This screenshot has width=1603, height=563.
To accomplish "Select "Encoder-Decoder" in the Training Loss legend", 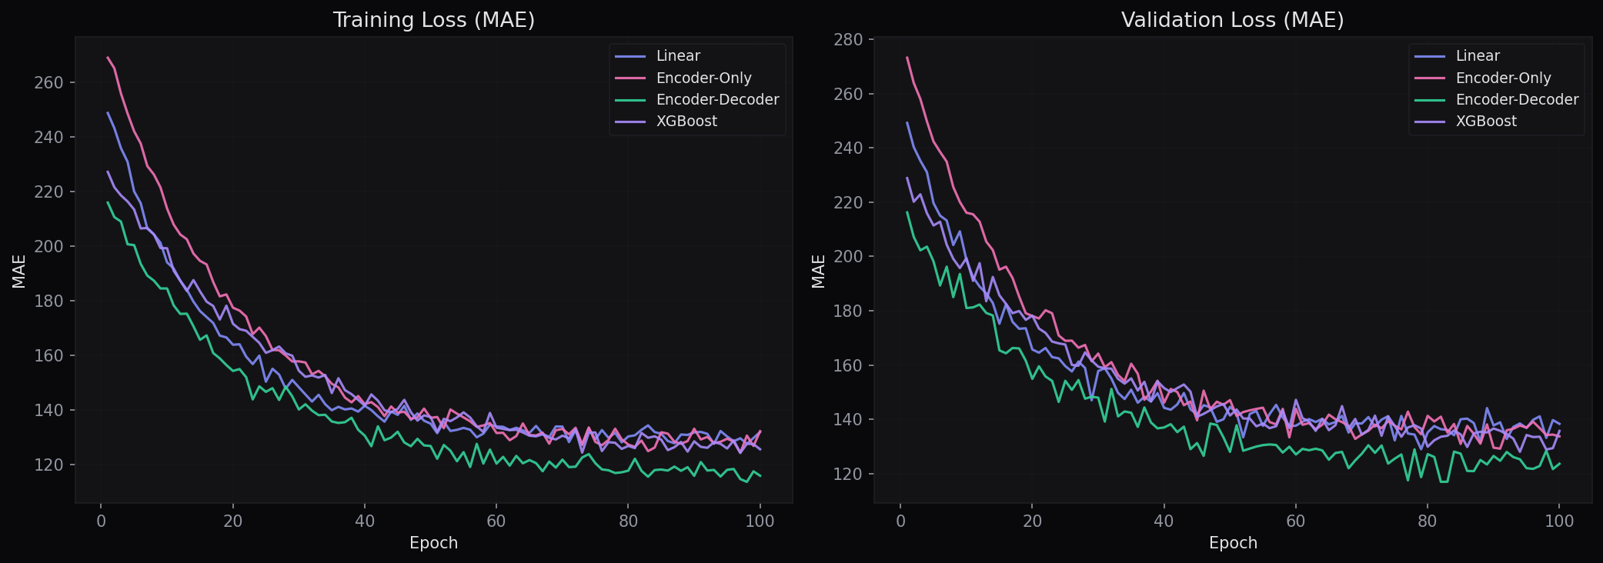I will pos(717,99).
